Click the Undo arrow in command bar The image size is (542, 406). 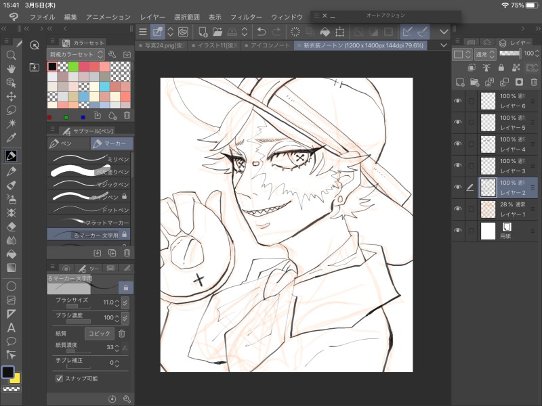point(262,32)
